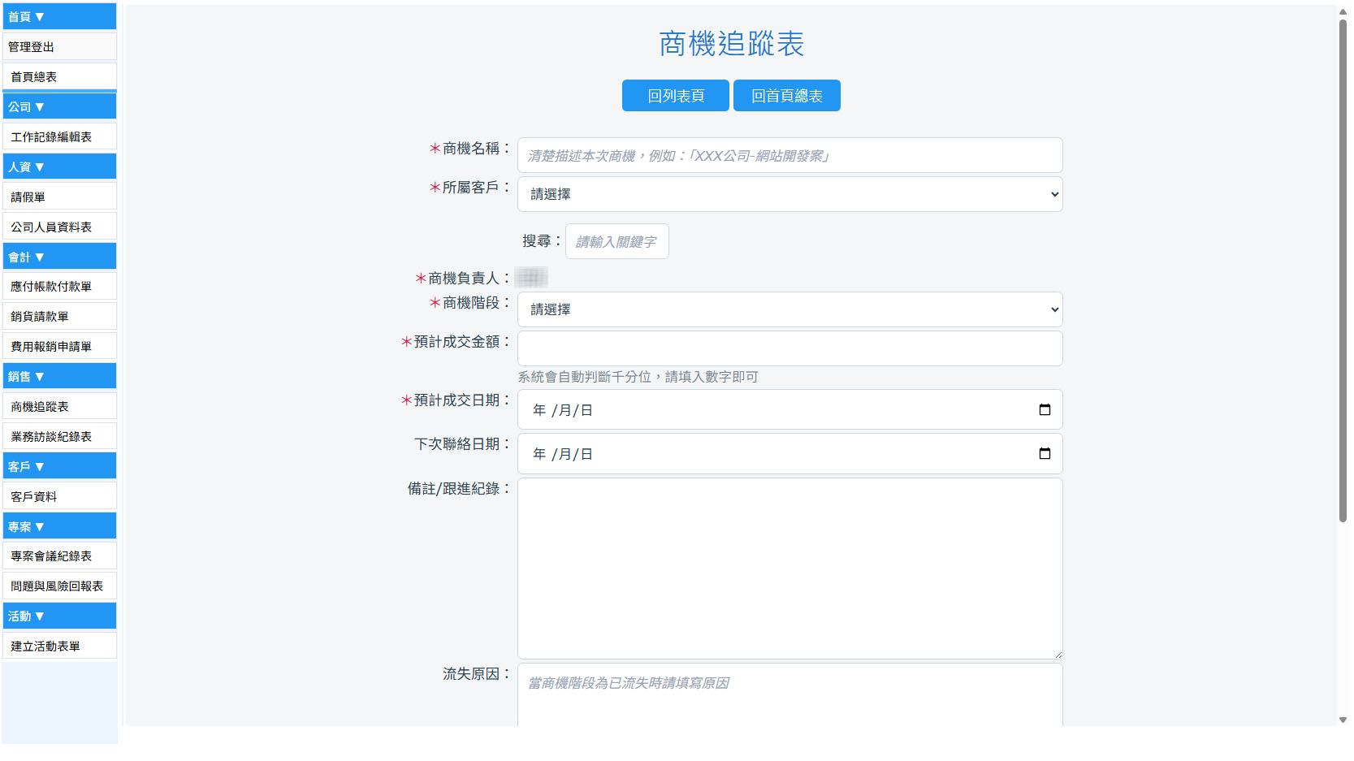Screen dimensions: 1354x761
Task: Open 應付帳款付款單 menu item
Action: tap(59, 286)
